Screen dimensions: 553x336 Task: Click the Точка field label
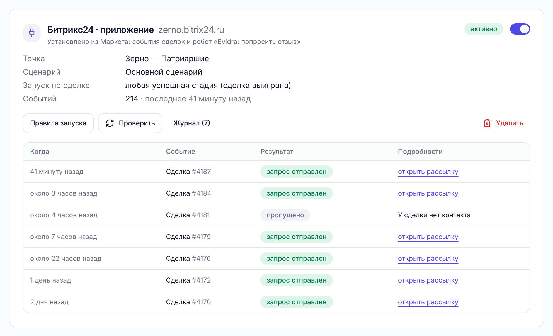pyautogui.click(x=34, y=59)
